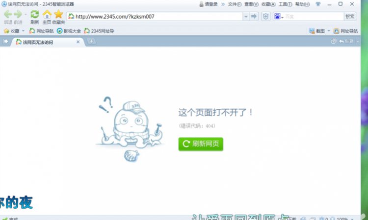Go back with the 后退 arrow
The height and width of the screenshot is (220, 368).
point(8,15)
